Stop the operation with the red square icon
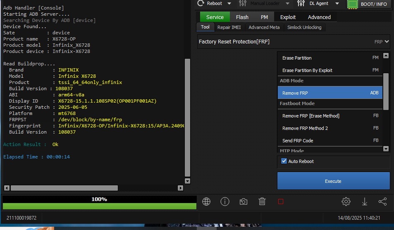394x230 pixels. click(x=281, y=201)
